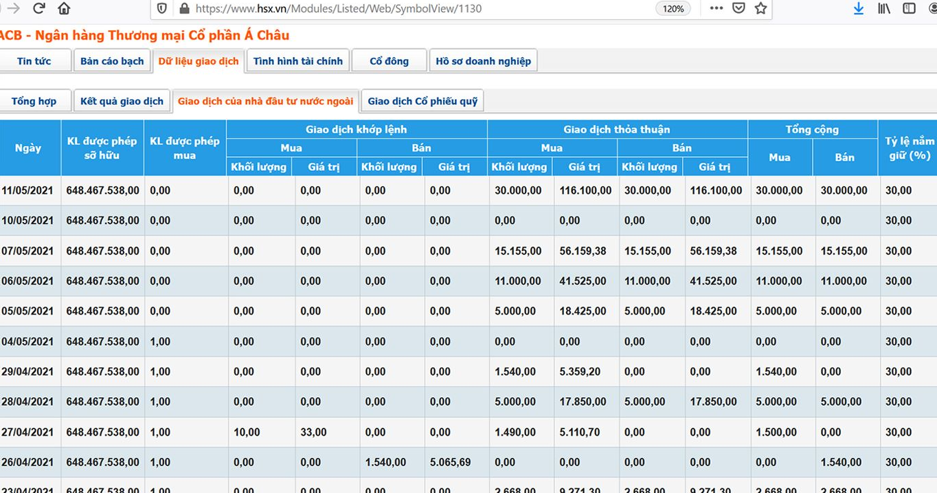Open Hồ sơ doanh nghiệp tab
Image resolution: width=937 pixels, height=493 pixels.
tap(483, 61)
